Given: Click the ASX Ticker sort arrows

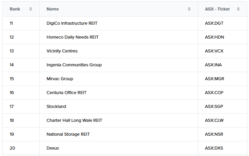Looking at the screenshot, I should tap(238, 9).
